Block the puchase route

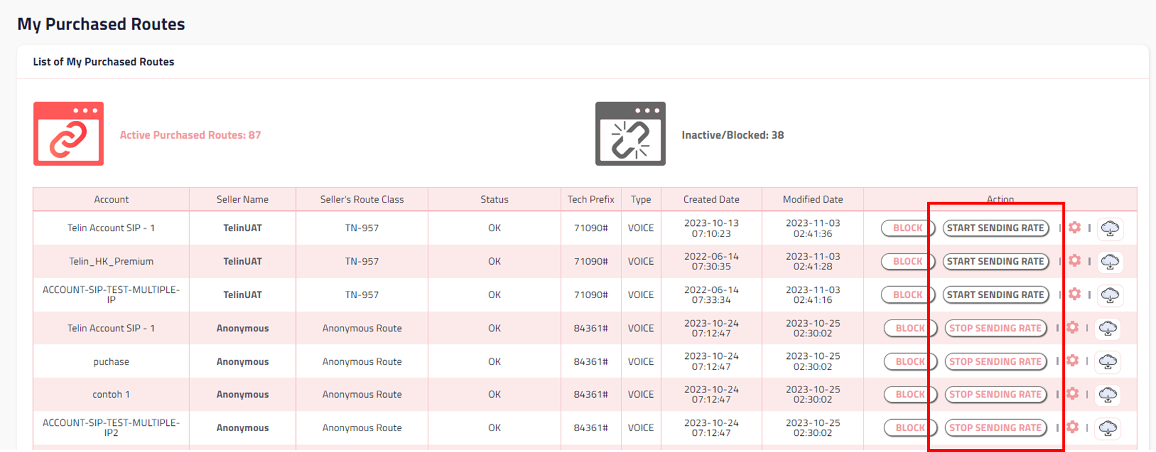(910, 361)
